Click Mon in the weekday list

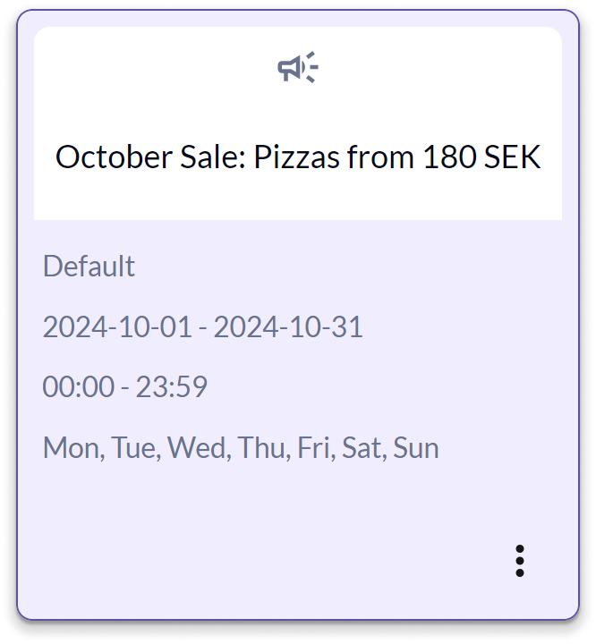pos(73,448)
